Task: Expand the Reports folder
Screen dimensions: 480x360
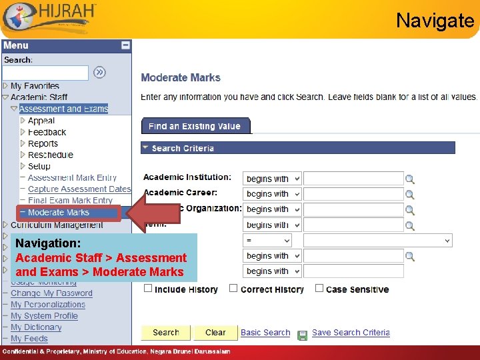Action: [x=23, y=143]
